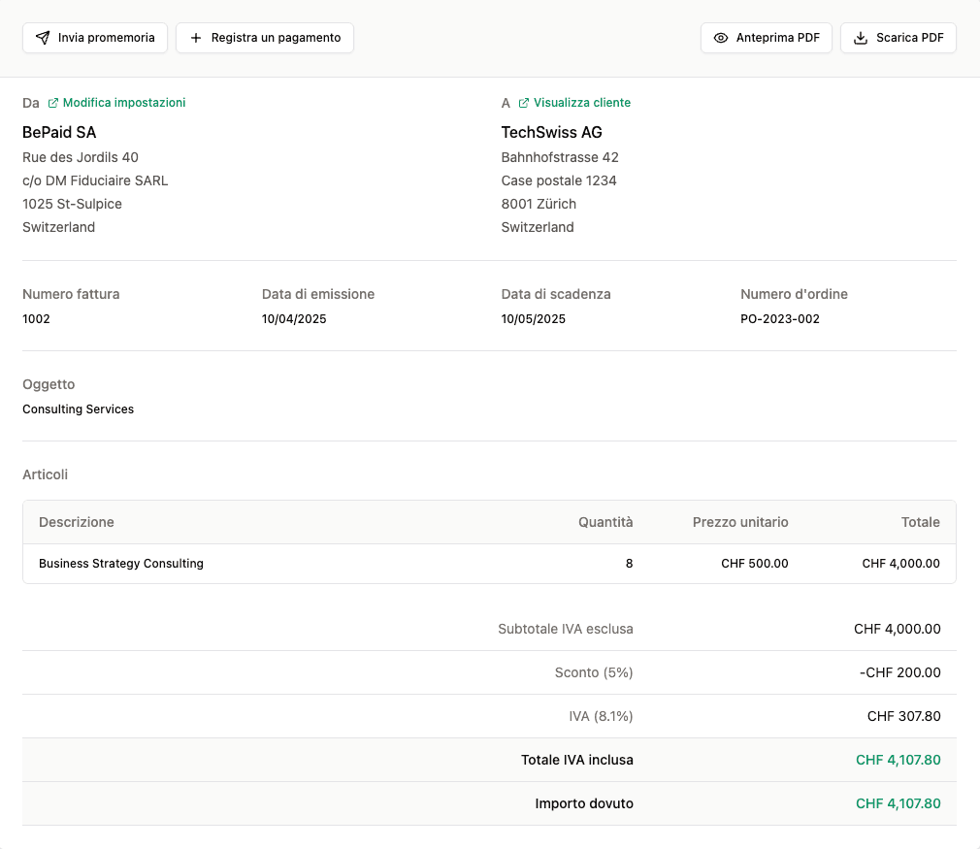Click the green amount in the Importo dovuto row
This screenshot has height=849, width=980.
[x=898, y=804]
